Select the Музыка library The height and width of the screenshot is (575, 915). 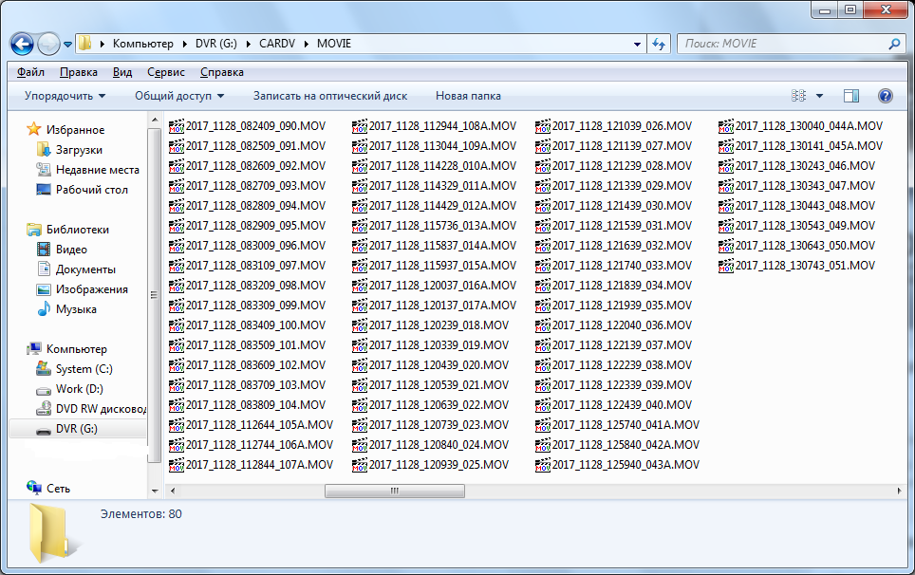tap(75, 309)
